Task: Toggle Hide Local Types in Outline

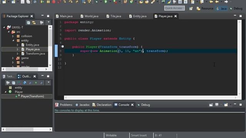Action: (42, 83)
